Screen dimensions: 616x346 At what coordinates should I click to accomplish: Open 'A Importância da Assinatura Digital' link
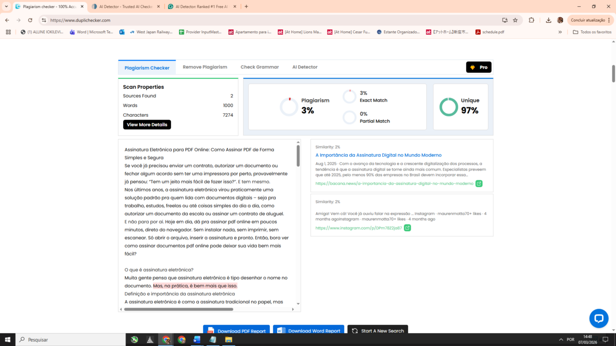(x=378, y=155)
